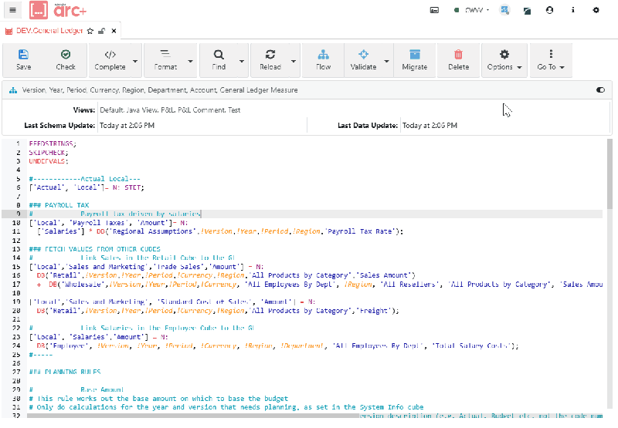Close the DEV.General Ledger tab
The image size is (618, 428).
coord(114,31)
